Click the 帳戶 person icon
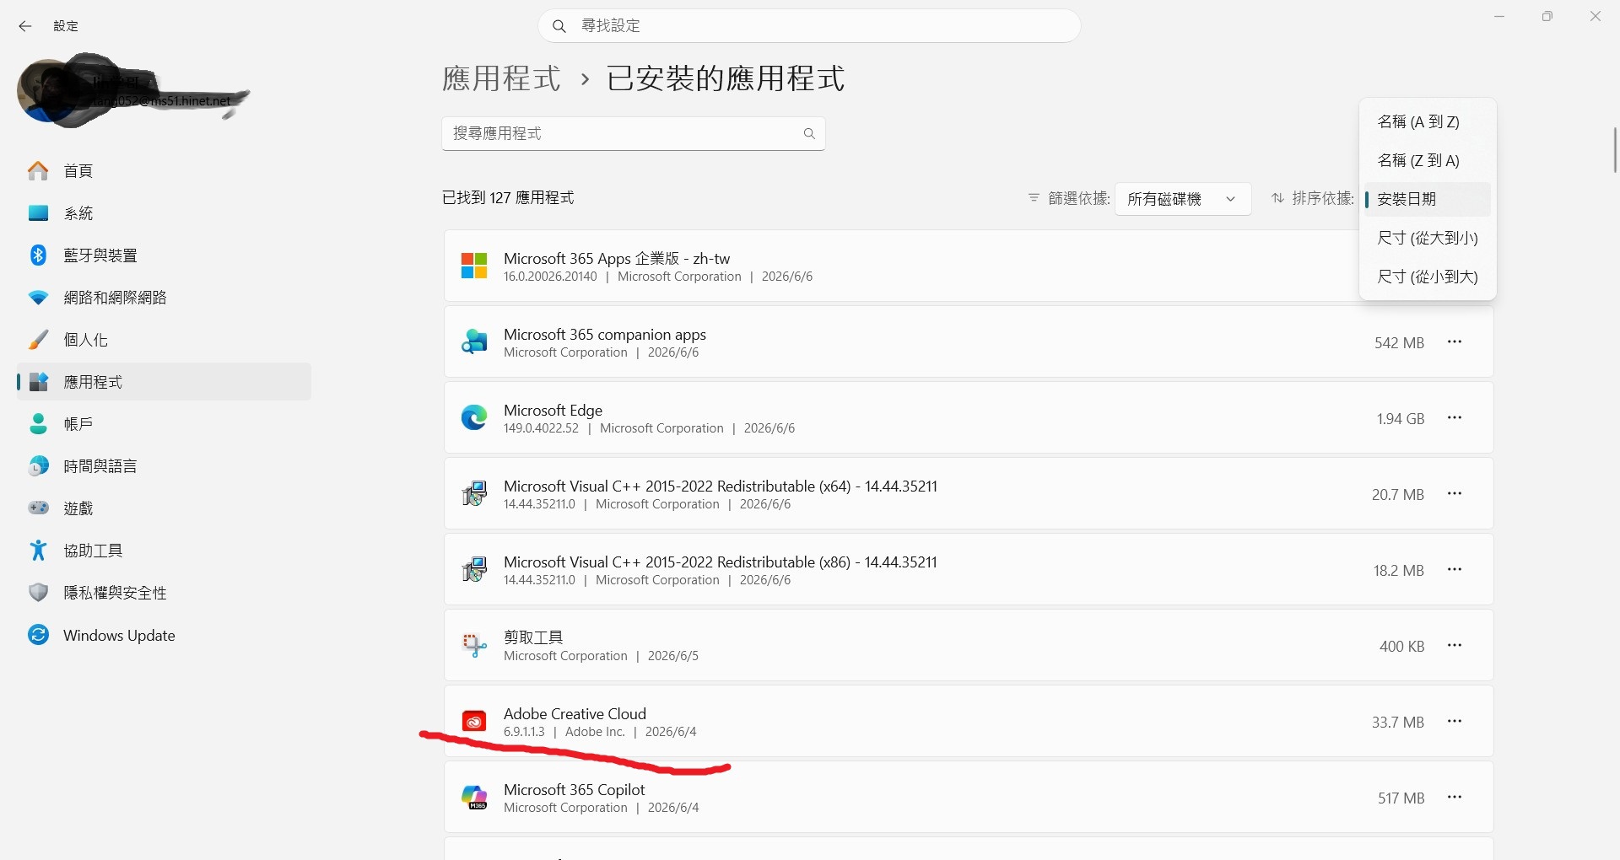Image resolution: width=1620 pixels, height=860 pixels. [38, 424]
